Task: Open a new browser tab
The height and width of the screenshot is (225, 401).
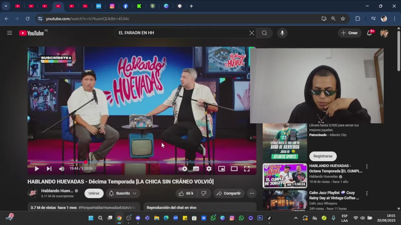Action: (191, 6)
